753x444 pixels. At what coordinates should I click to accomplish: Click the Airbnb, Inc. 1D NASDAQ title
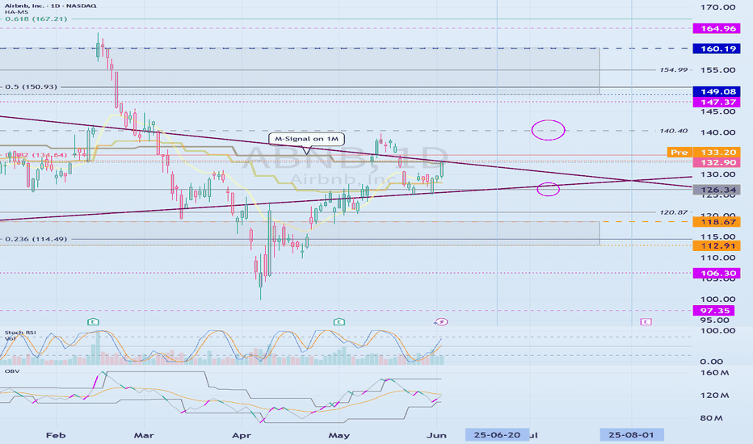50,6
